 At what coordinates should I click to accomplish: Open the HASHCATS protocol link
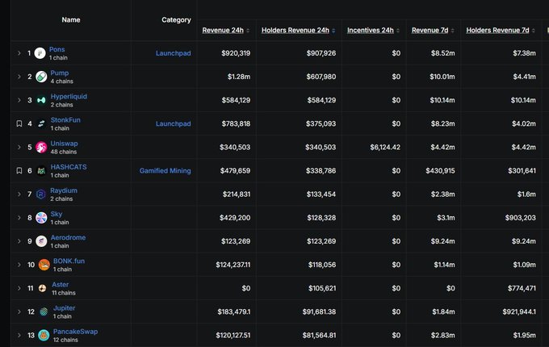coord(69,167)
